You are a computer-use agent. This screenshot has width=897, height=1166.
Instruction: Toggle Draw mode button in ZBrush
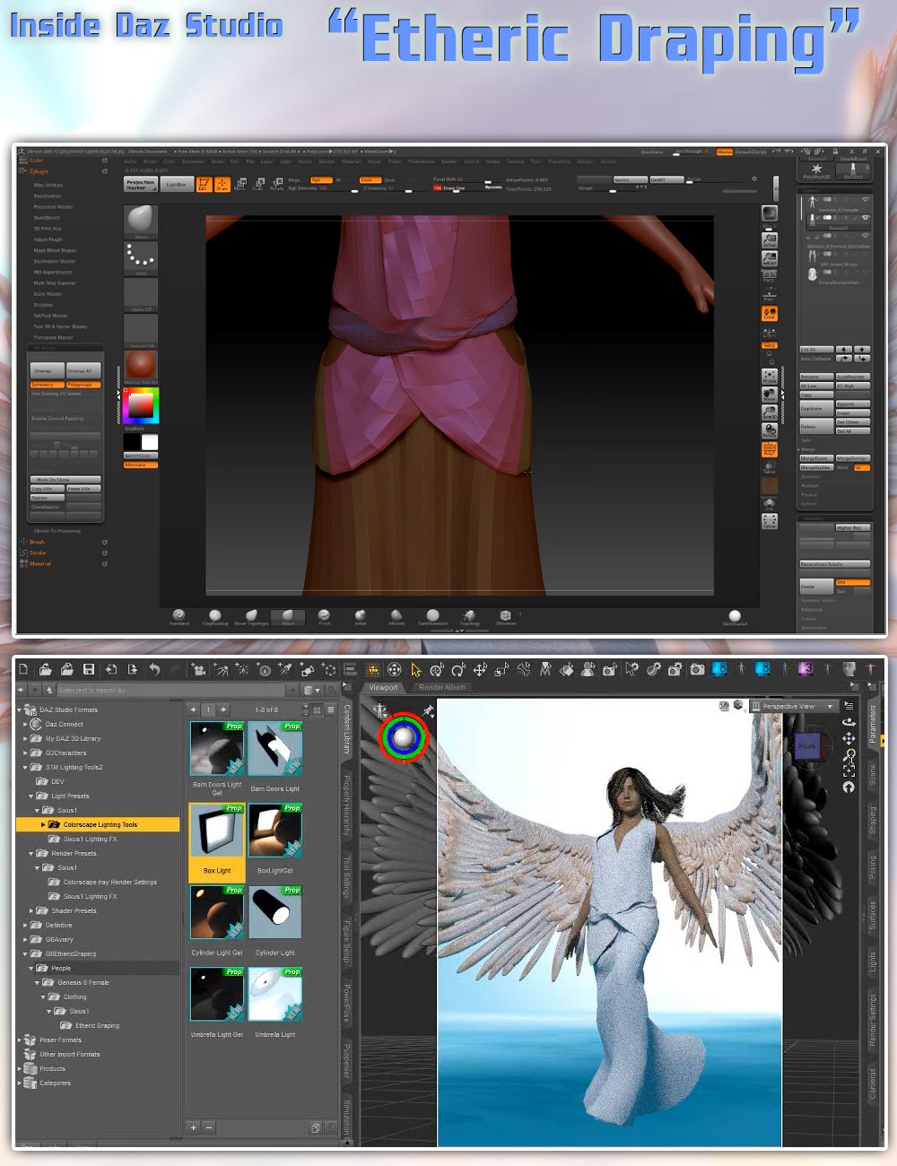click(x=222, y=184)
